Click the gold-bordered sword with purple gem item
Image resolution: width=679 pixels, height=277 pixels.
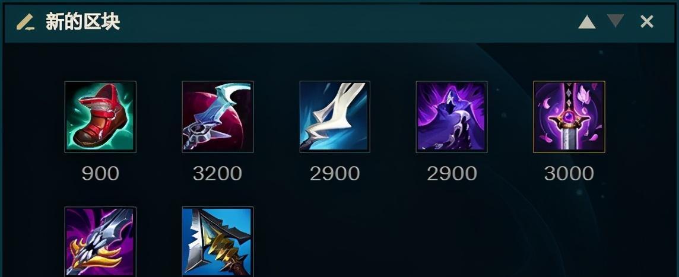[x=569, y=116]
